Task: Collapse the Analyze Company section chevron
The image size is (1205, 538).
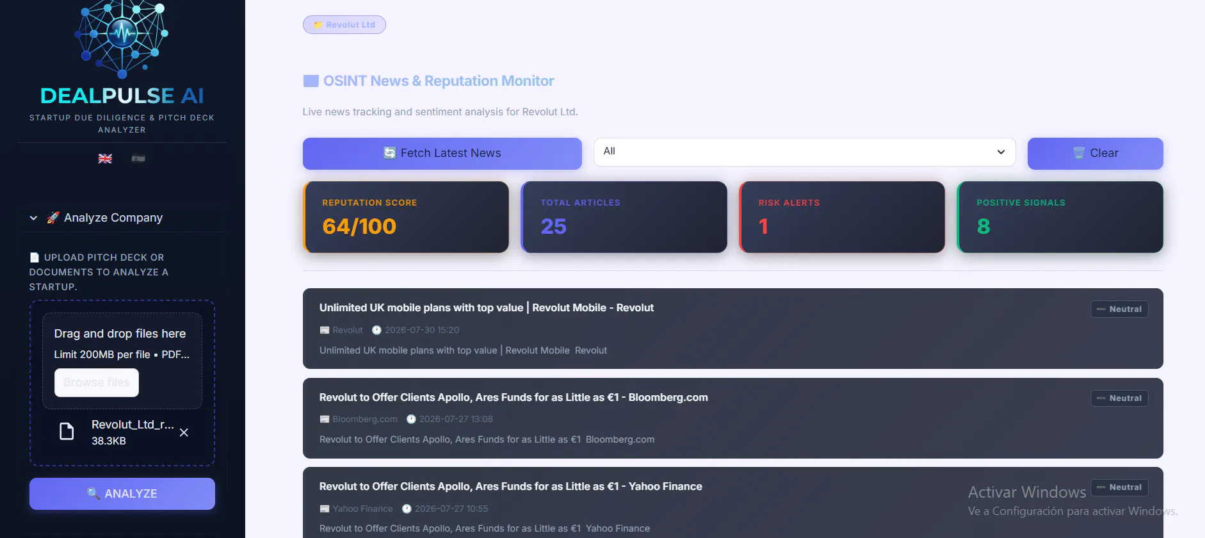Action: [33, 218]
